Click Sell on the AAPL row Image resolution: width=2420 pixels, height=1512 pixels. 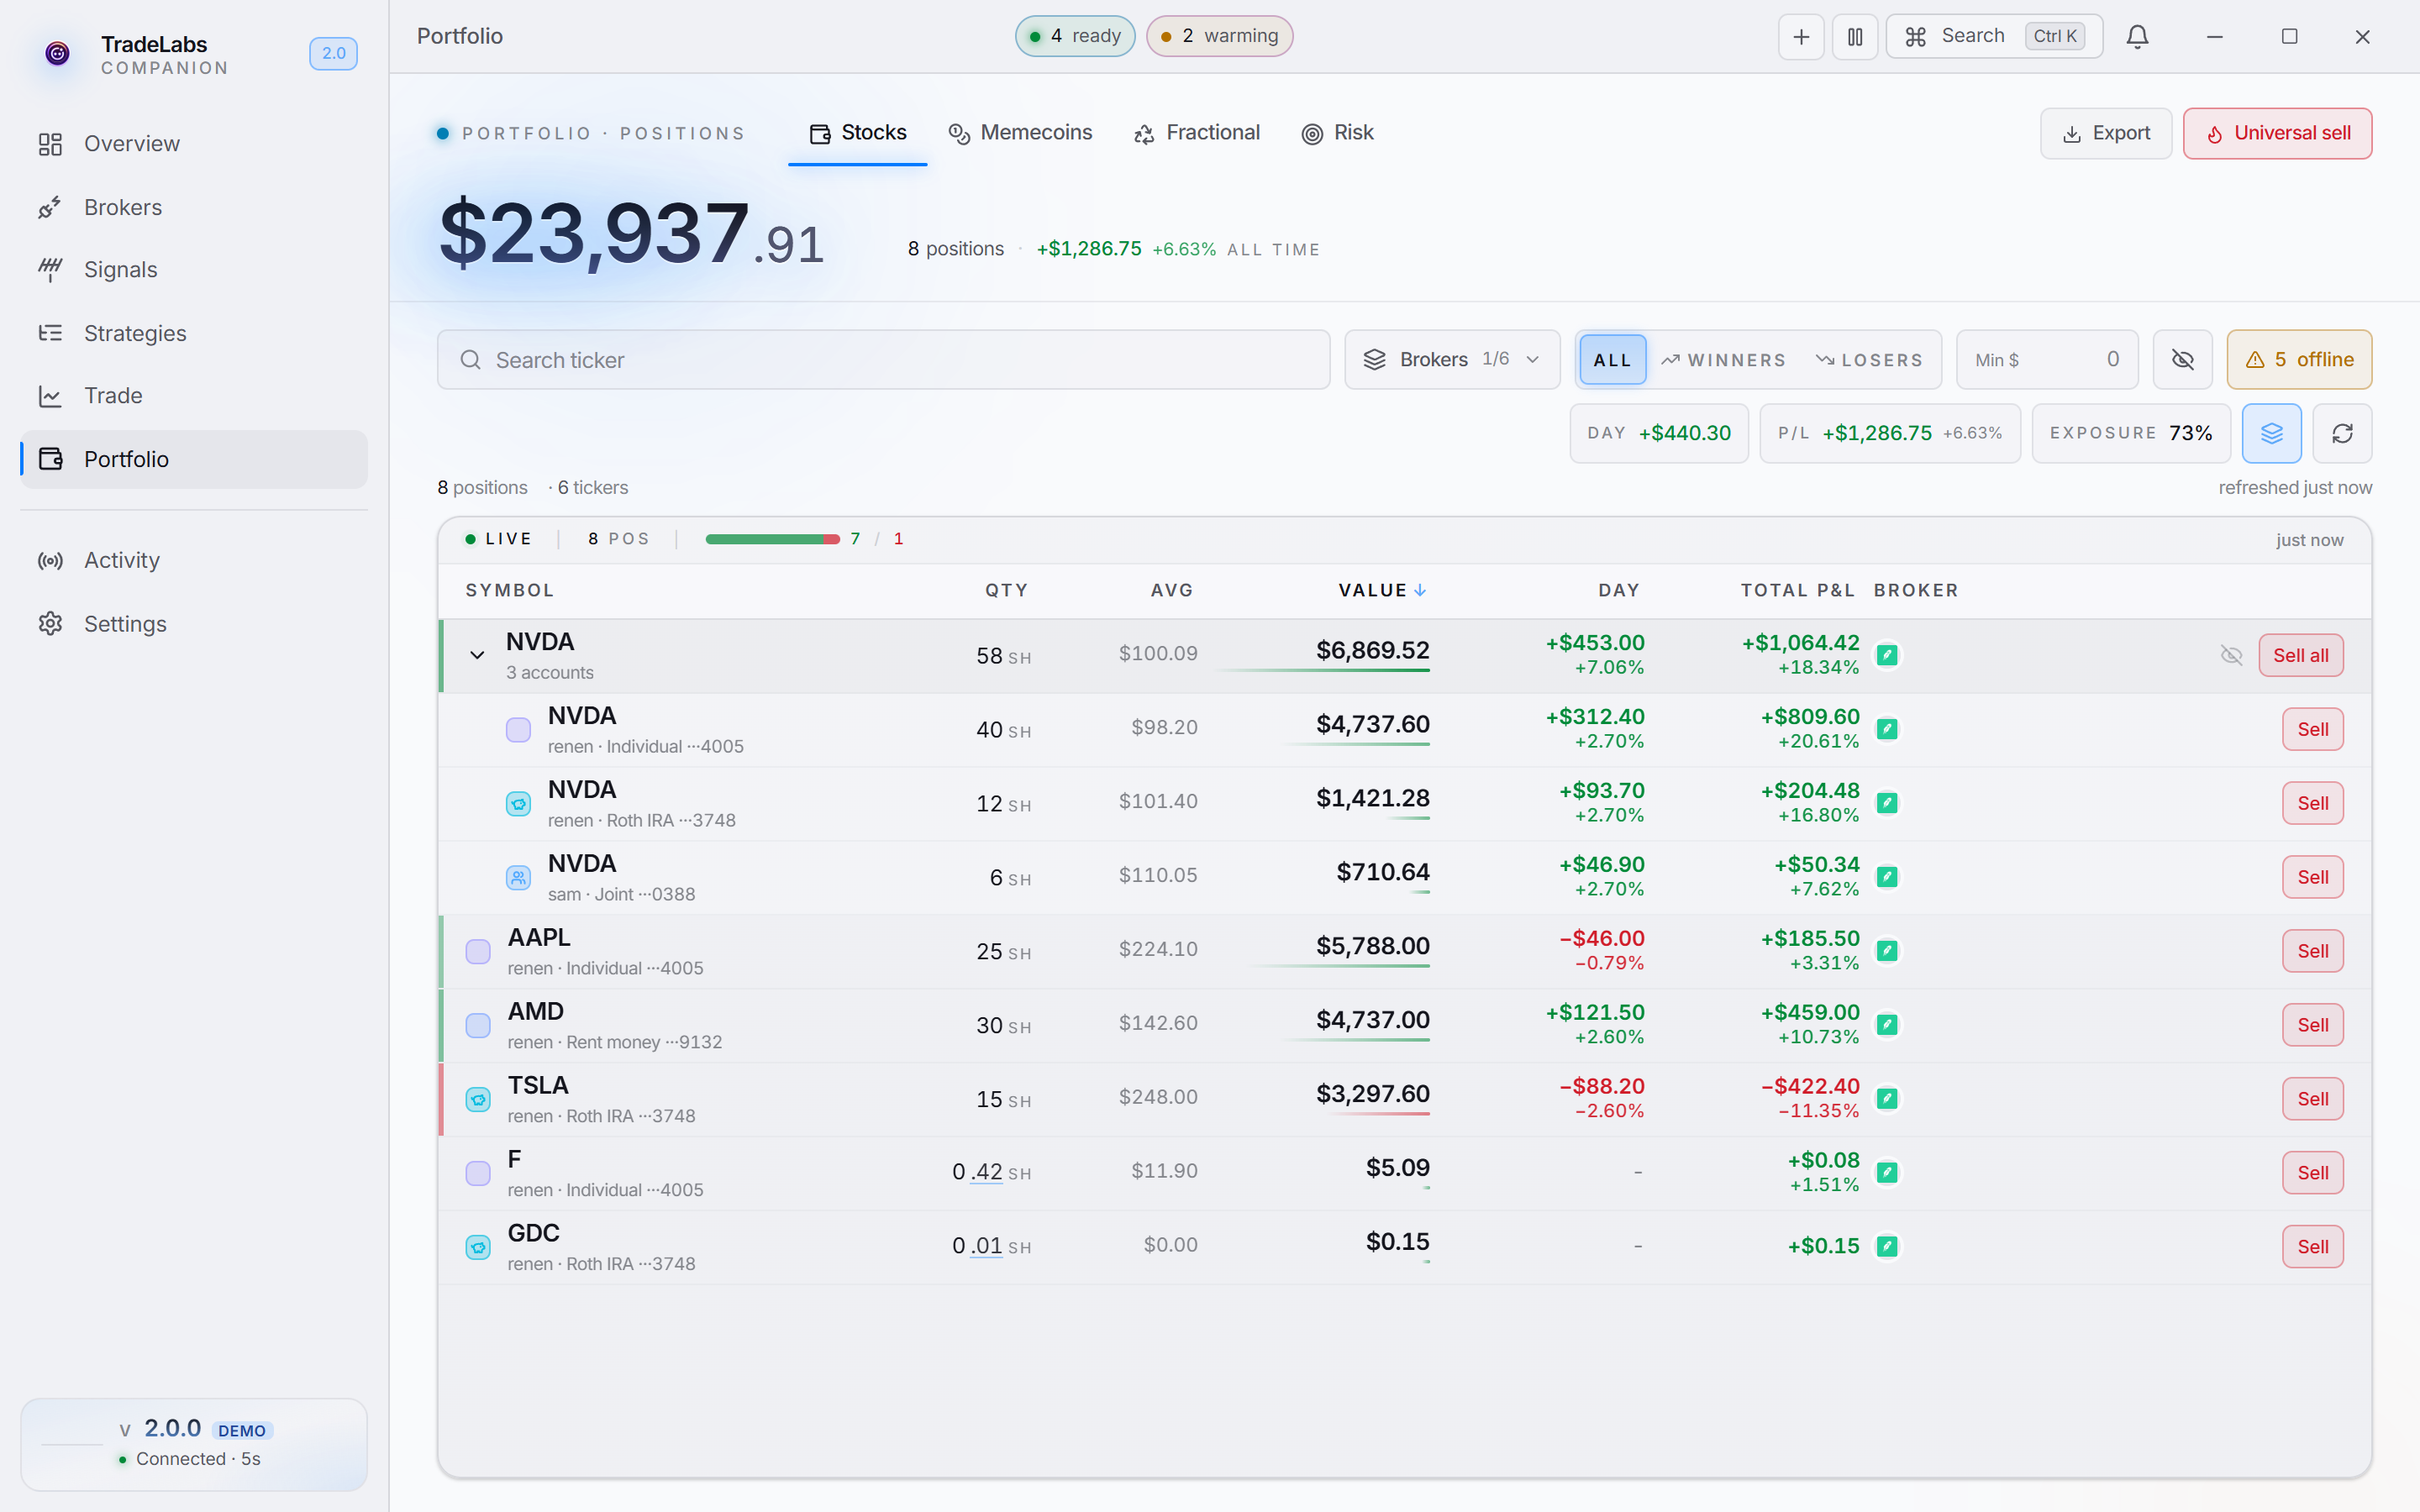(x=2312, y=951)
